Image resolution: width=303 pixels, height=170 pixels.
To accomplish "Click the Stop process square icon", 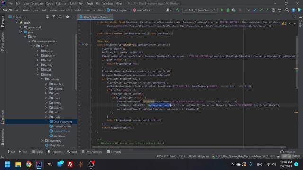I will click(240, 10).
